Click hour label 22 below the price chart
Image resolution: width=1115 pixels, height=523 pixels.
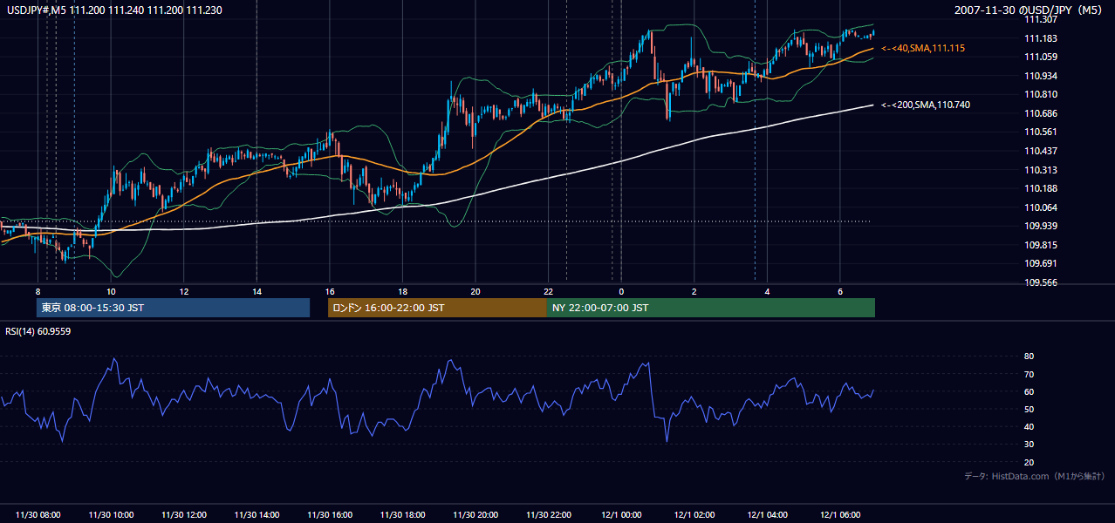(549, 291)
